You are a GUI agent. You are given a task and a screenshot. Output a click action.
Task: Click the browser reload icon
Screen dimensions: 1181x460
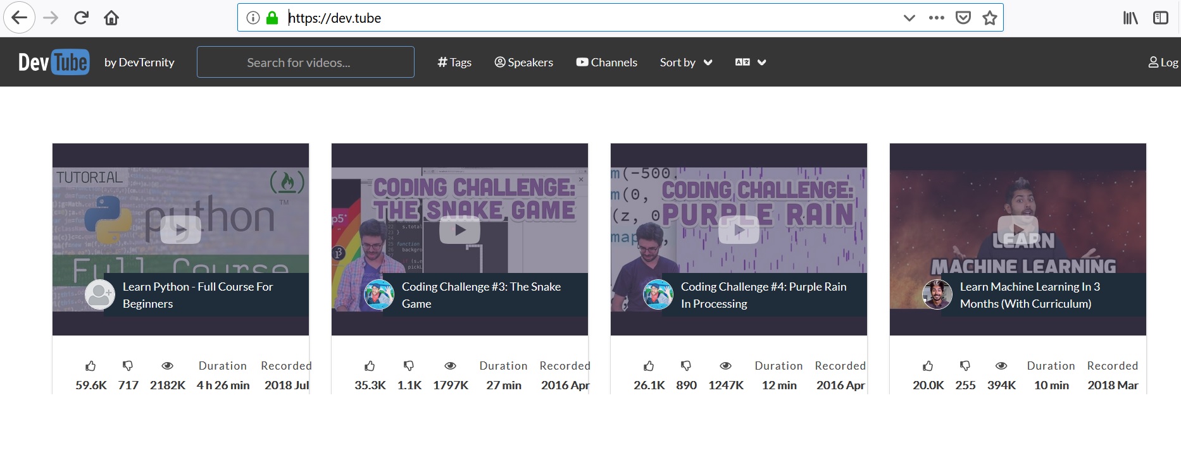pos(81,18)
